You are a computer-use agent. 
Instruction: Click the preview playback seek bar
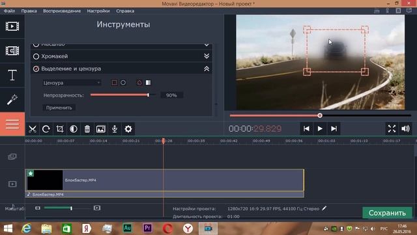pyautogui.click(x=321, y=116)
